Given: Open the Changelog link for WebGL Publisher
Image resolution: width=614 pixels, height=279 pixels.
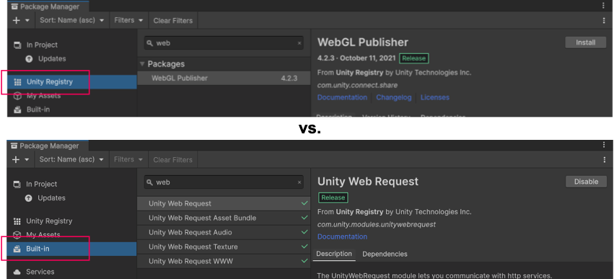Looking at the screenshot, I should click(x=393, y=97).
